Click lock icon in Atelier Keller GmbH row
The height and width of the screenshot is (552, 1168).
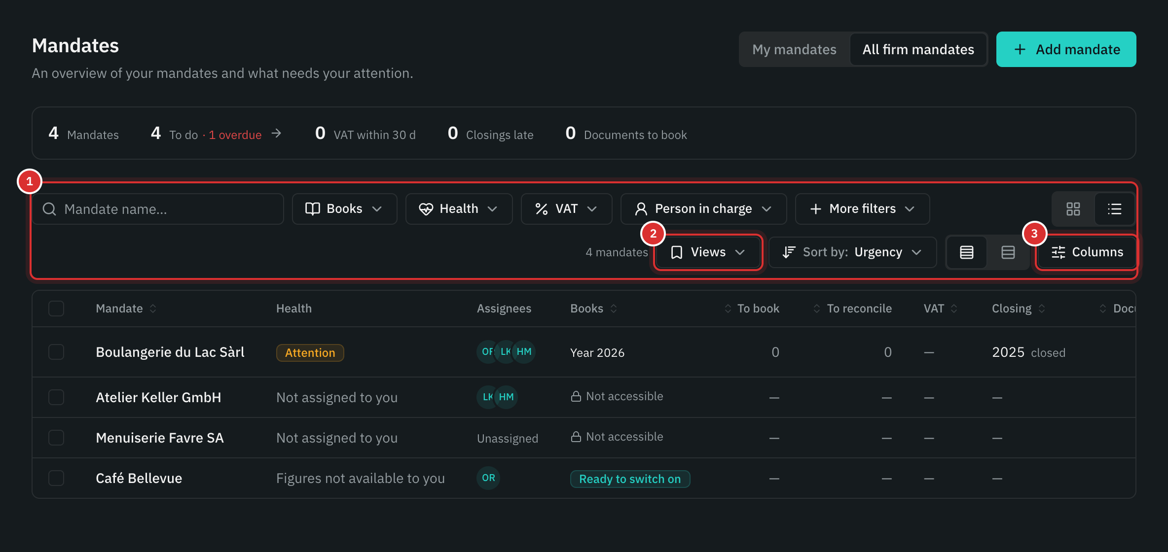tap(576, 396)
